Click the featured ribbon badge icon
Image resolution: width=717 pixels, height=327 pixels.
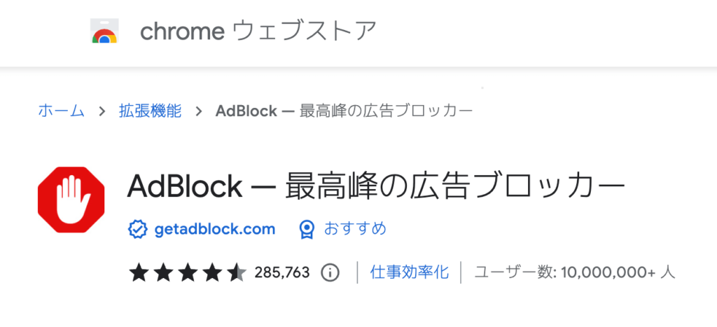coord(307,229)
